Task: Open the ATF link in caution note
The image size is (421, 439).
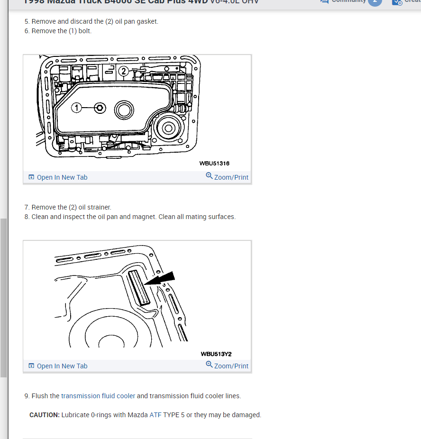Action: (x=156, y=415)
